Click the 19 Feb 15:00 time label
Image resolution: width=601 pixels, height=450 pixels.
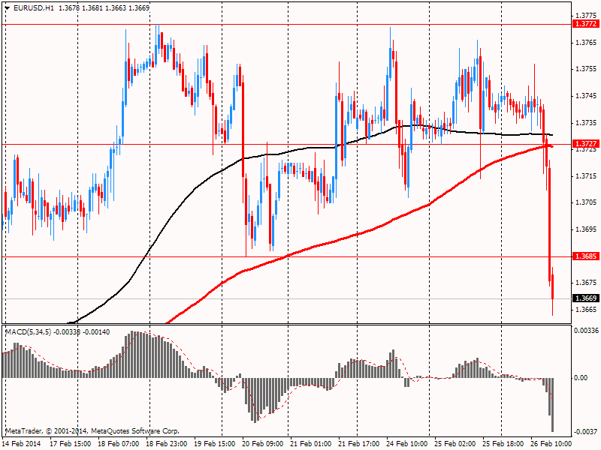click(x=215, y=444)
